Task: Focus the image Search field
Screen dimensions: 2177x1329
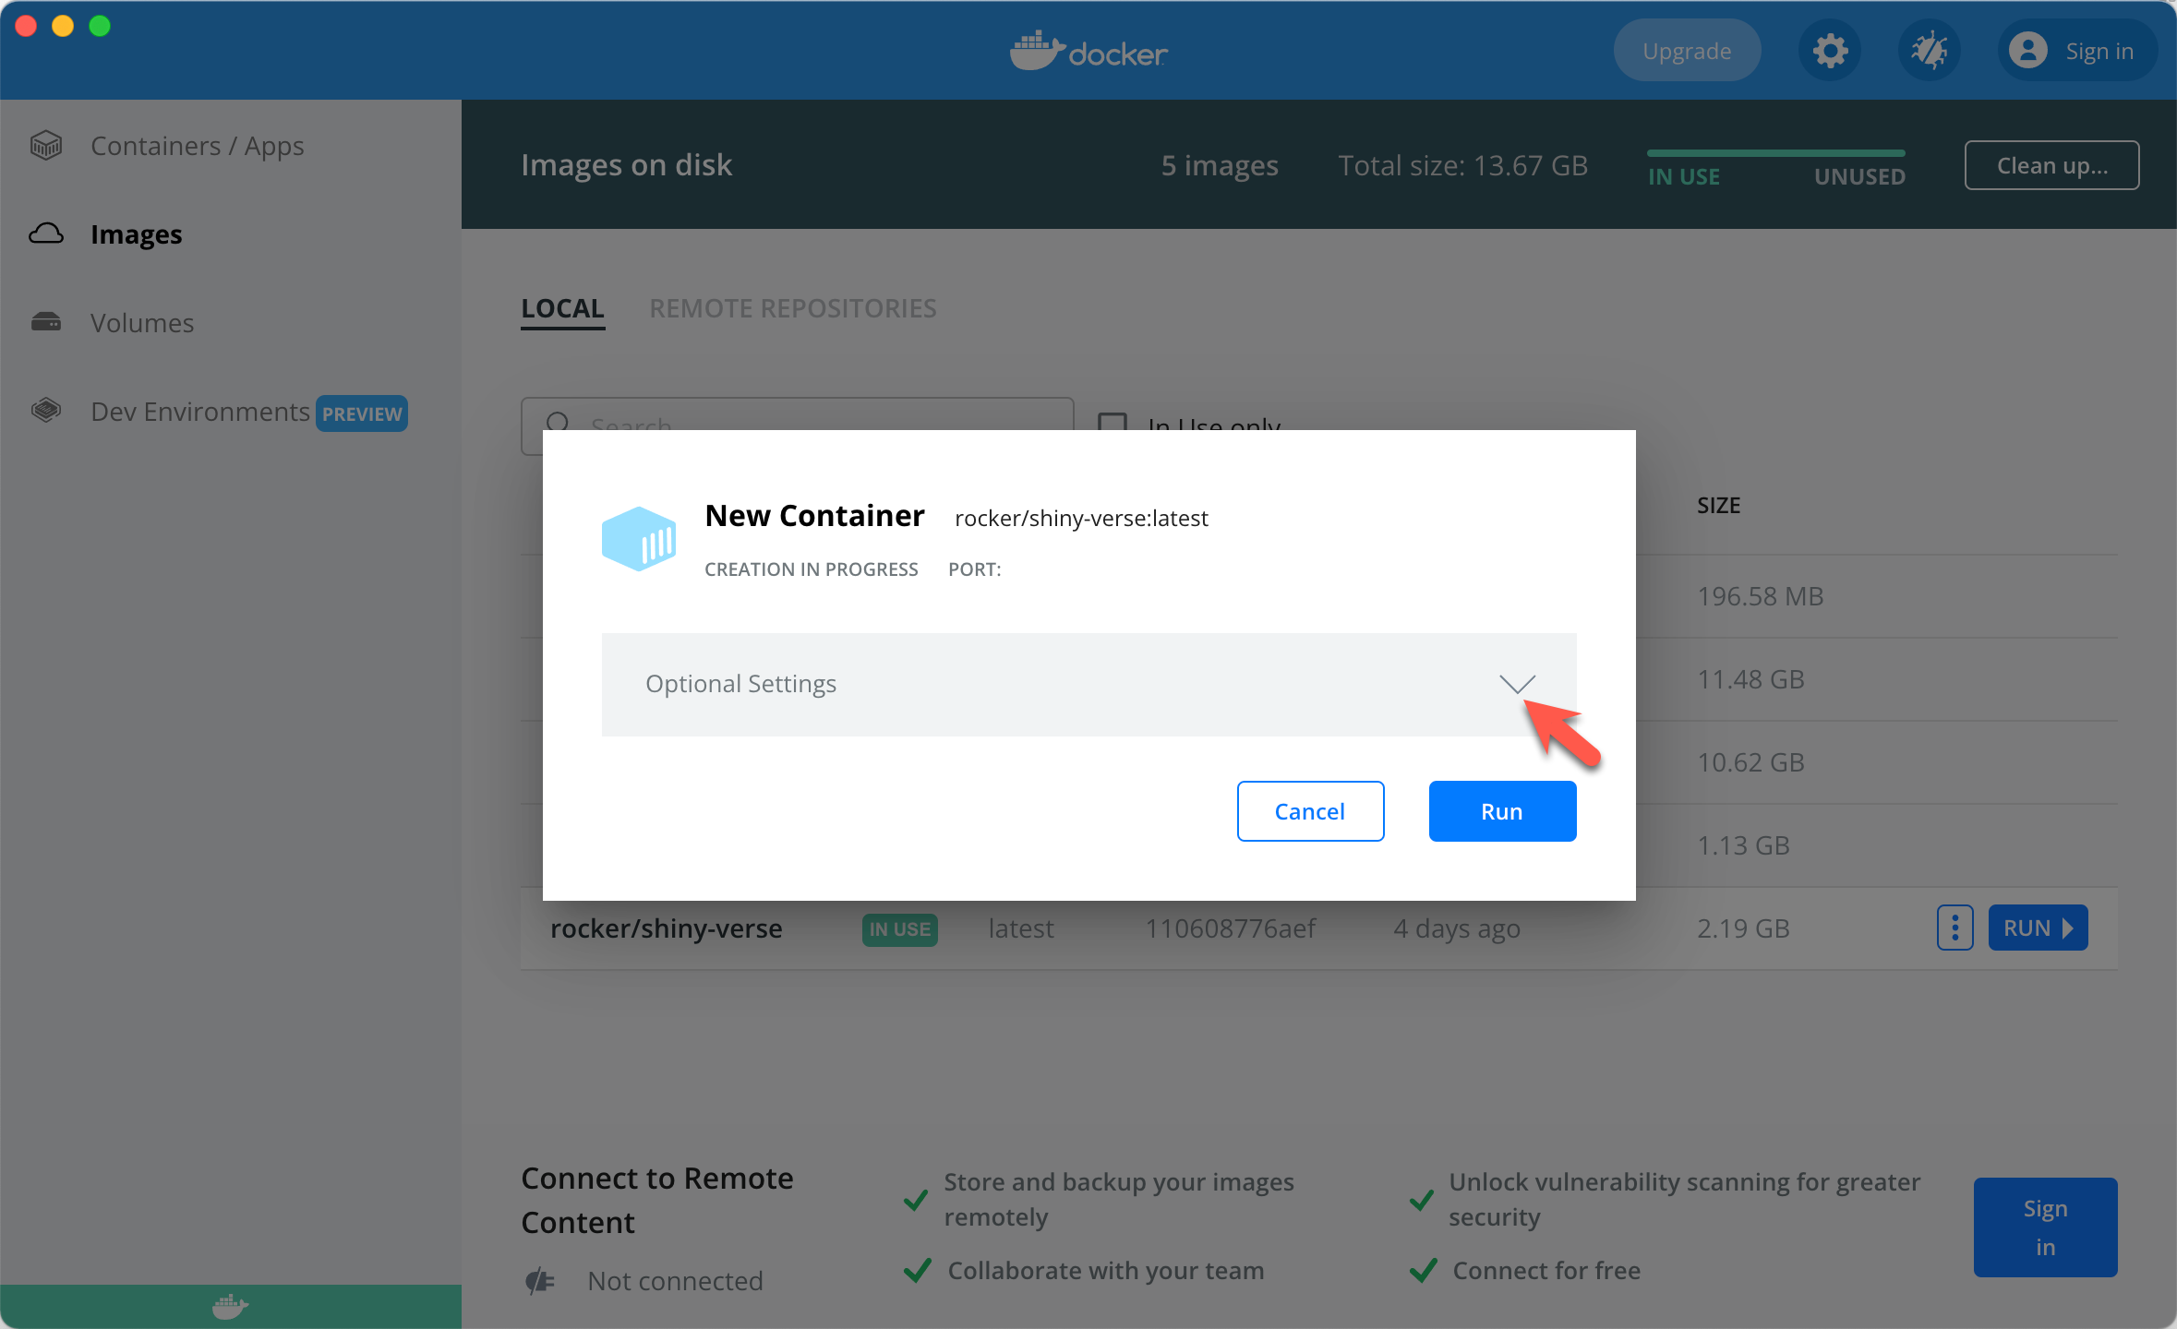Action: click(797, 425)
